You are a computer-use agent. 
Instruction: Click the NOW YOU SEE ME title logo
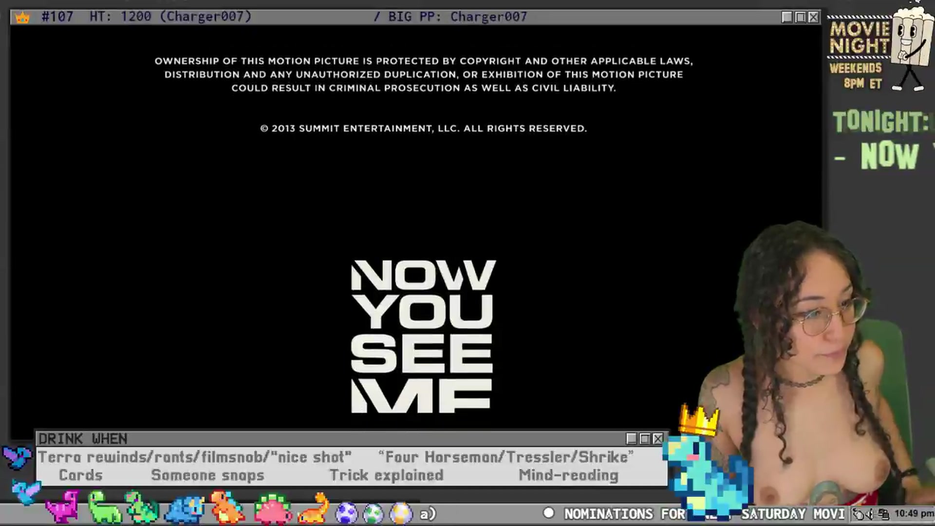(x=422, y=336)
